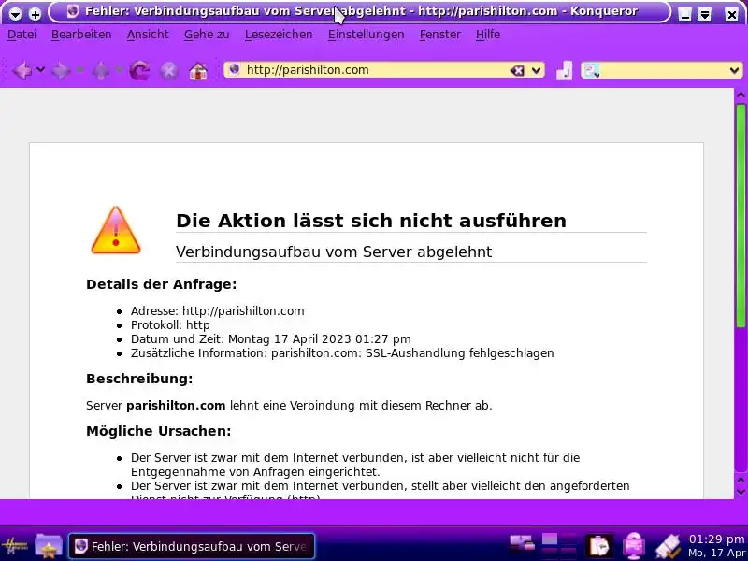748x561 pixels.
Task: Open the Datei menu
Action: tap(22, 35)
